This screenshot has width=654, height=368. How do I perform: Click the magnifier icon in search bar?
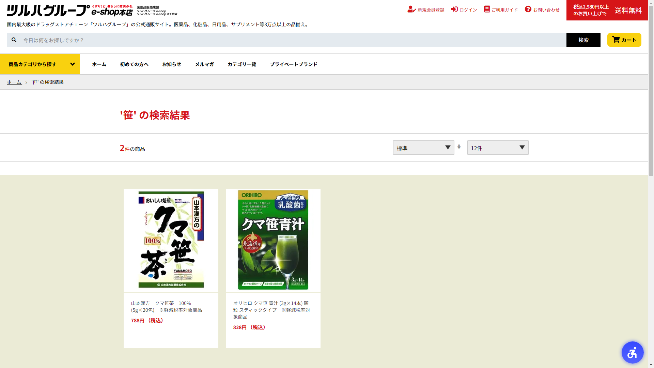click(x=14, y=40)
